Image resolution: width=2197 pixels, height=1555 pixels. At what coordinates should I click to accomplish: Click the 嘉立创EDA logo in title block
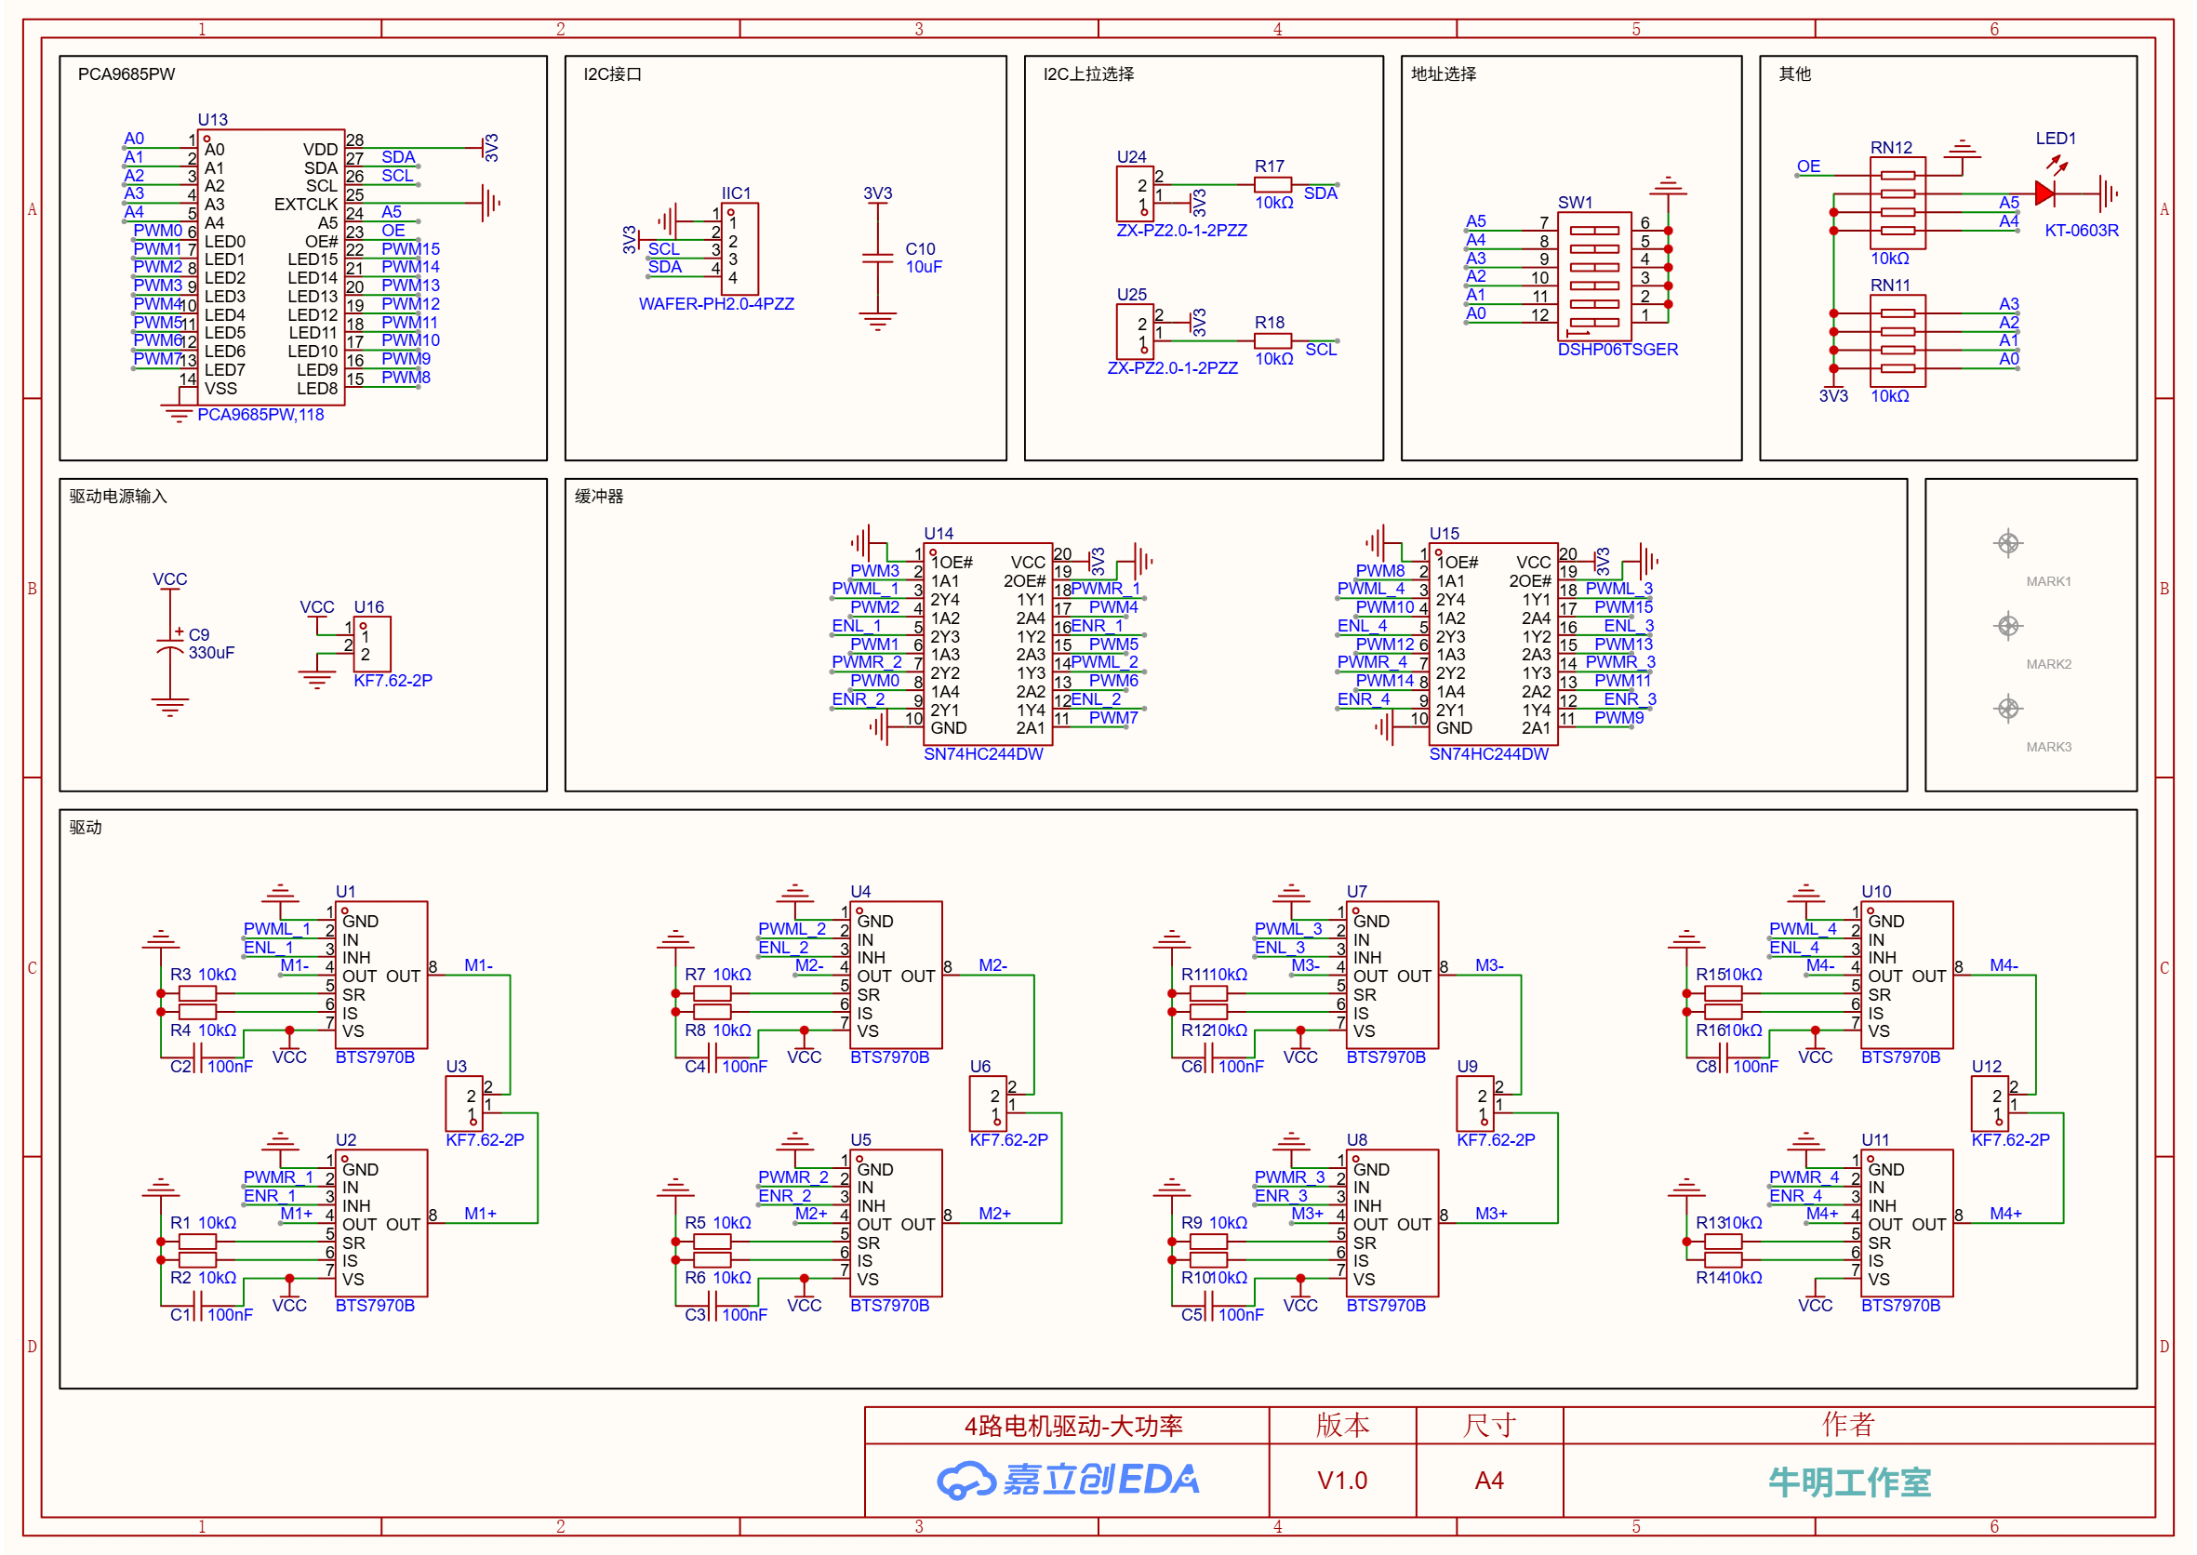point(1068,1481)
